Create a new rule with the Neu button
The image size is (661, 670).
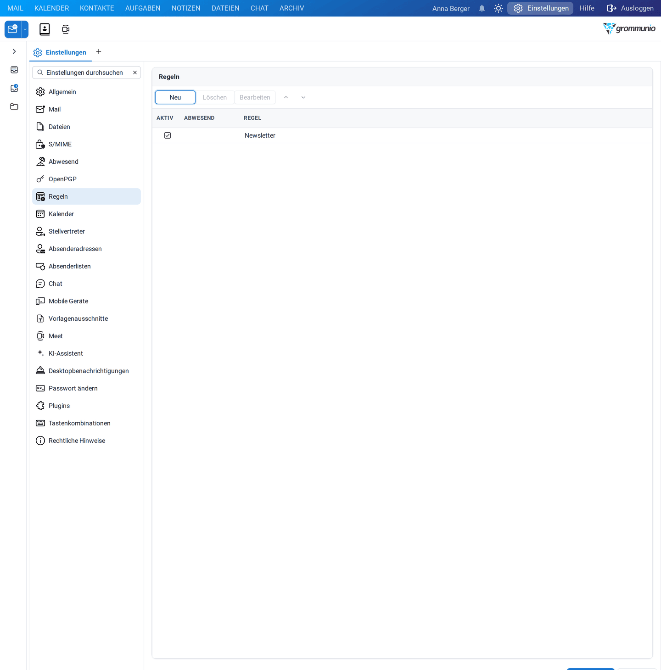175,97
